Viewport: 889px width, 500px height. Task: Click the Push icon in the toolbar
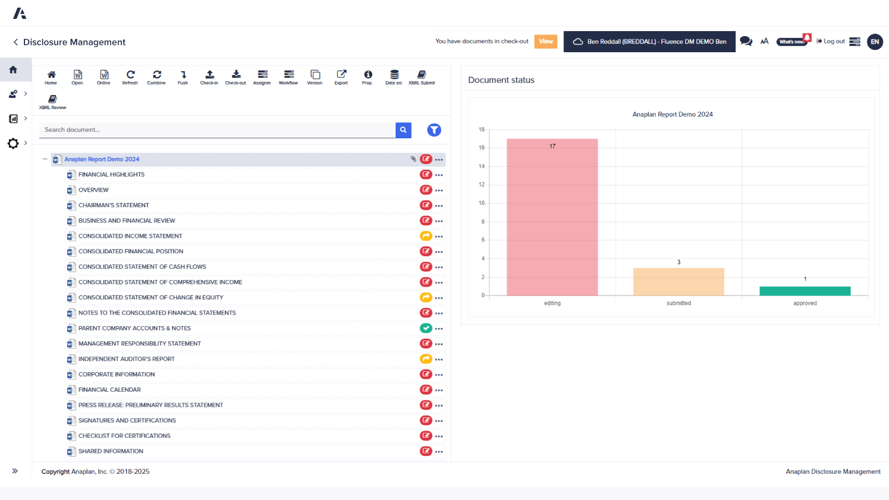(183, 77)
